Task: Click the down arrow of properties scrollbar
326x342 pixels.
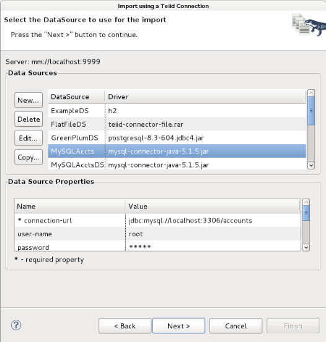Action: pyautogui.click(x=306, y=247)
